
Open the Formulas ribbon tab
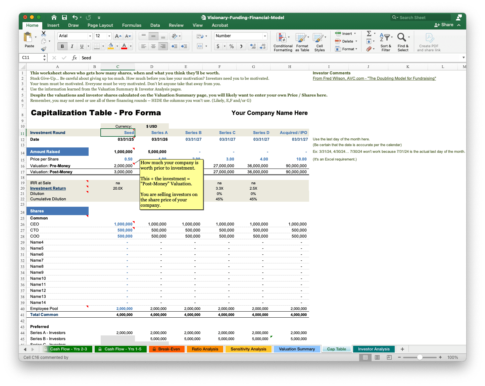(132, 25)
